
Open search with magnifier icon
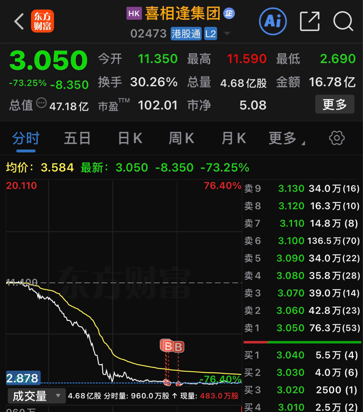[x=343, y=21]
